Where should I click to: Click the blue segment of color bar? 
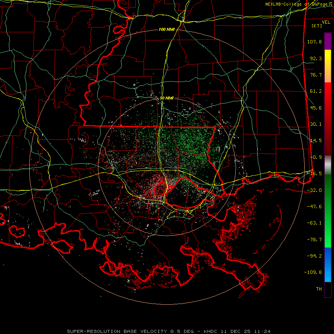(x=328, y=265)
